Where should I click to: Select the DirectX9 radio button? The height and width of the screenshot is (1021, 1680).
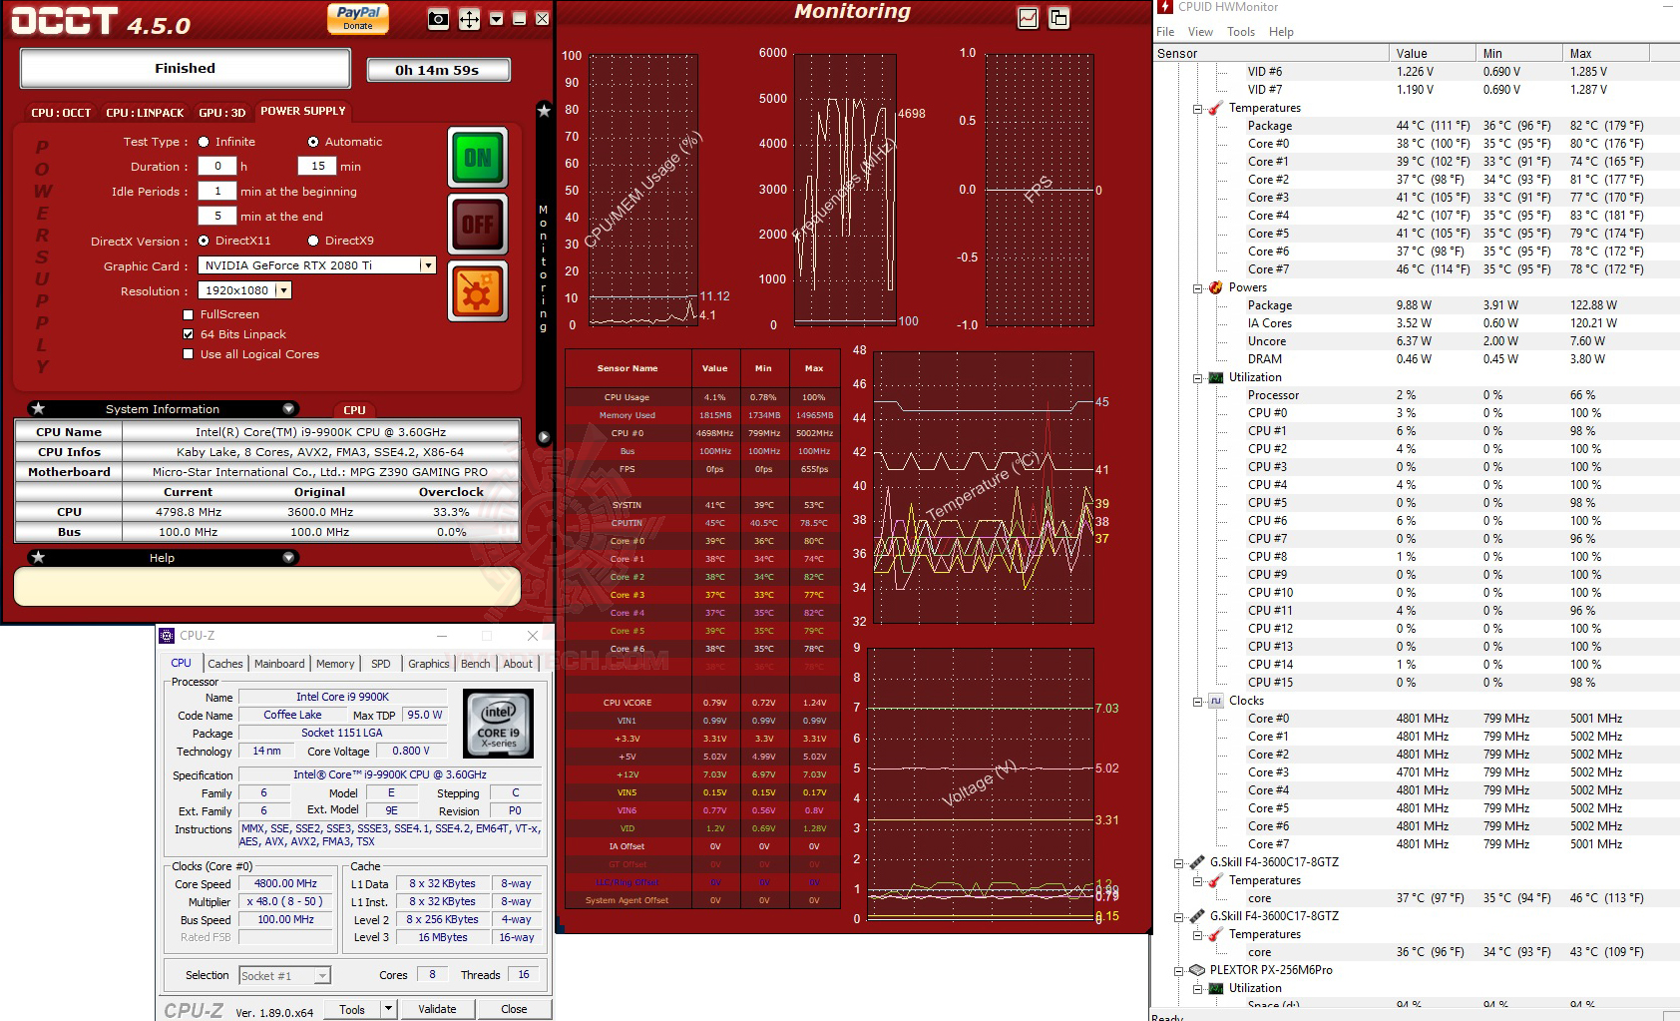(312, 241)
